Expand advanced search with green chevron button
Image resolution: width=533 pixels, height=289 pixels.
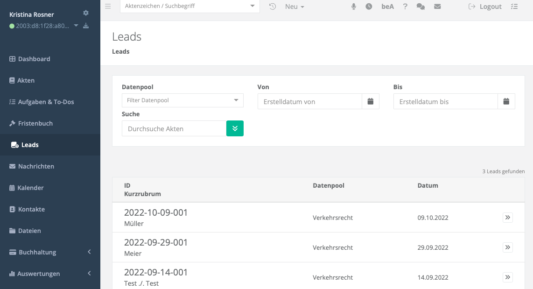point(235,128)
